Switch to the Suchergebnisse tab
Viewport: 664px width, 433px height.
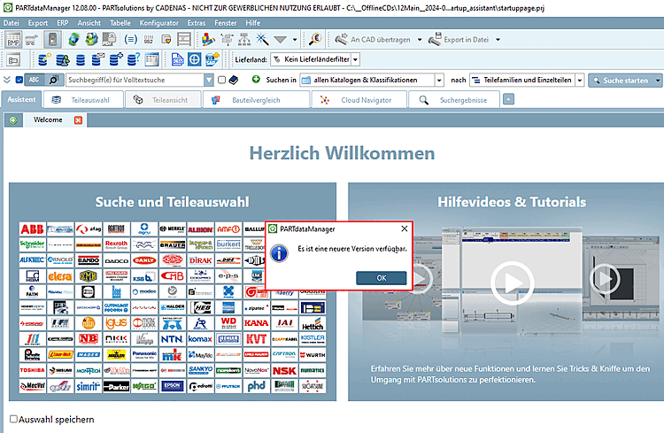click(x=454, y=100)
